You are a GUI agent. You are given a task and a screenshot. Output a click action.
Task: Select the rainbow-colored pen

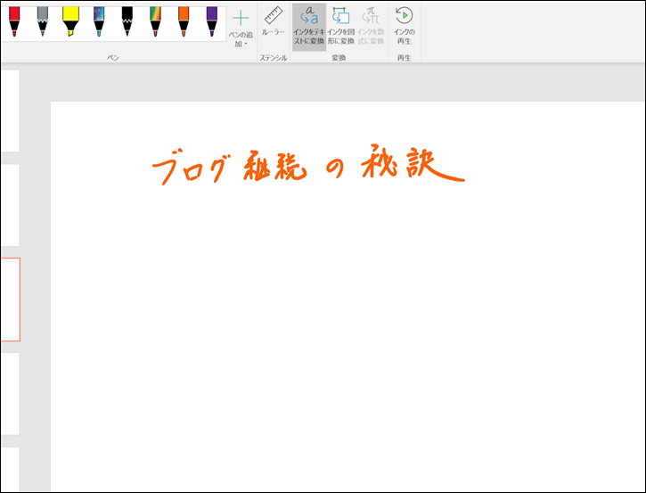click(155, 21)
